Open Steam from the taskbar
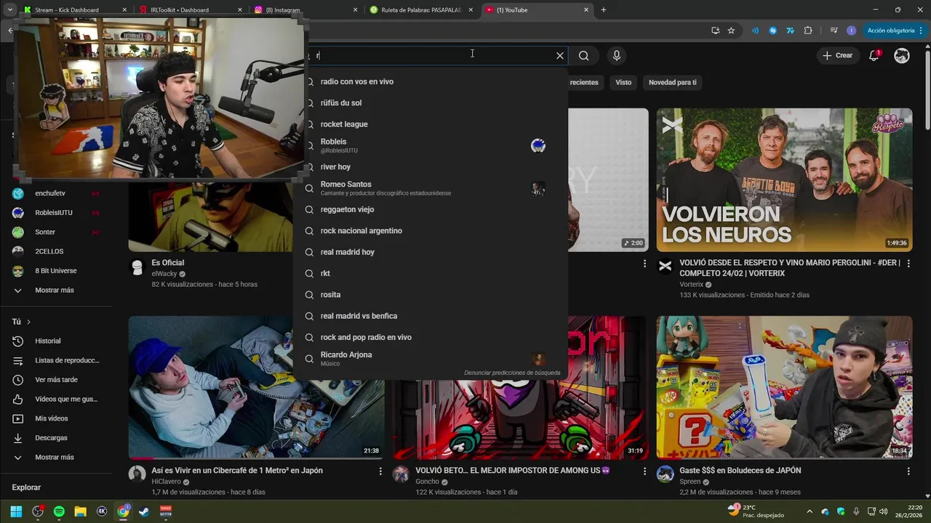931x523 pixels. [x=144, y=511]
